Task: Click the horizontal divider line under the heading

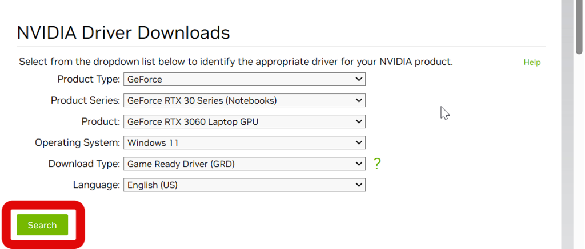Action: pos(281,47)
